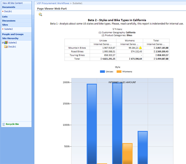Open the Recycle Bin link
This screenshot has height=164, width=186.
12,124
